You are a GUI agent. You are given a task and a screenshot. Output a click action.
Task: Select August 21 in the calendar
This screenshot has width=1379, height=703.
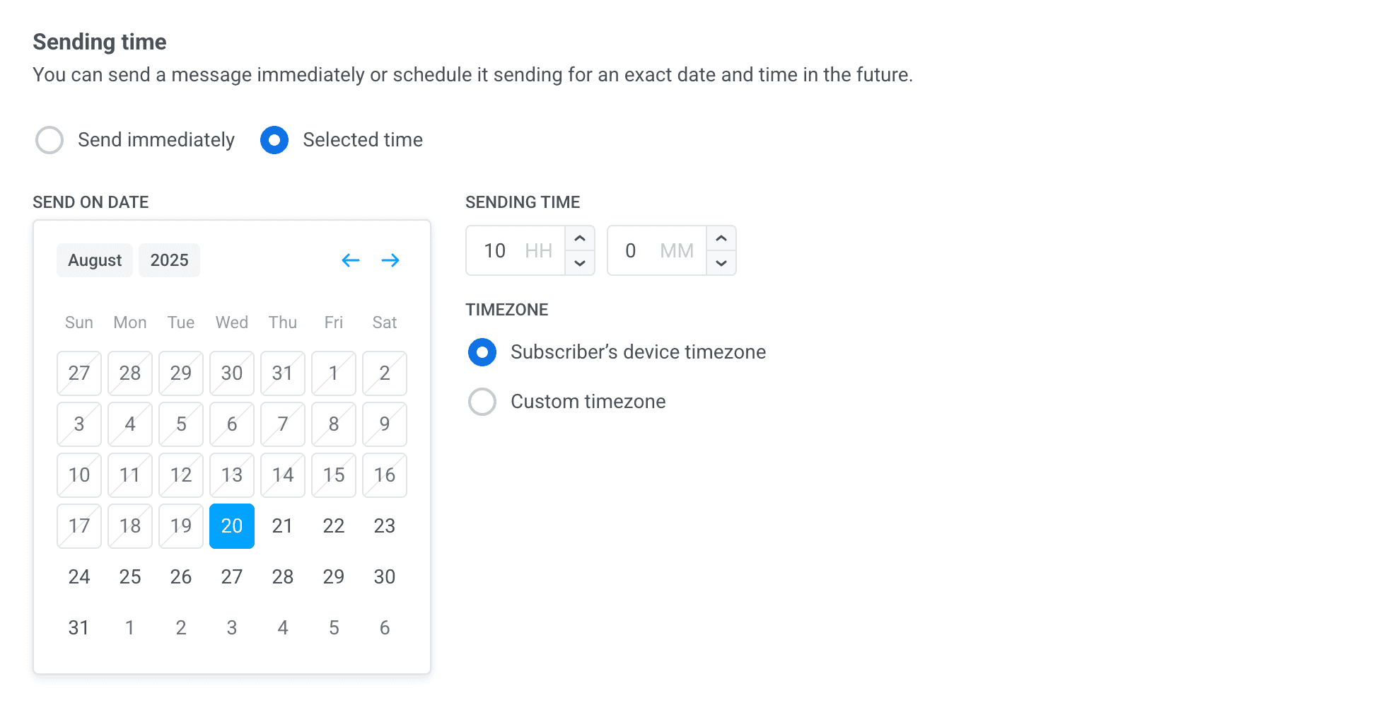[x=282, y=526]
